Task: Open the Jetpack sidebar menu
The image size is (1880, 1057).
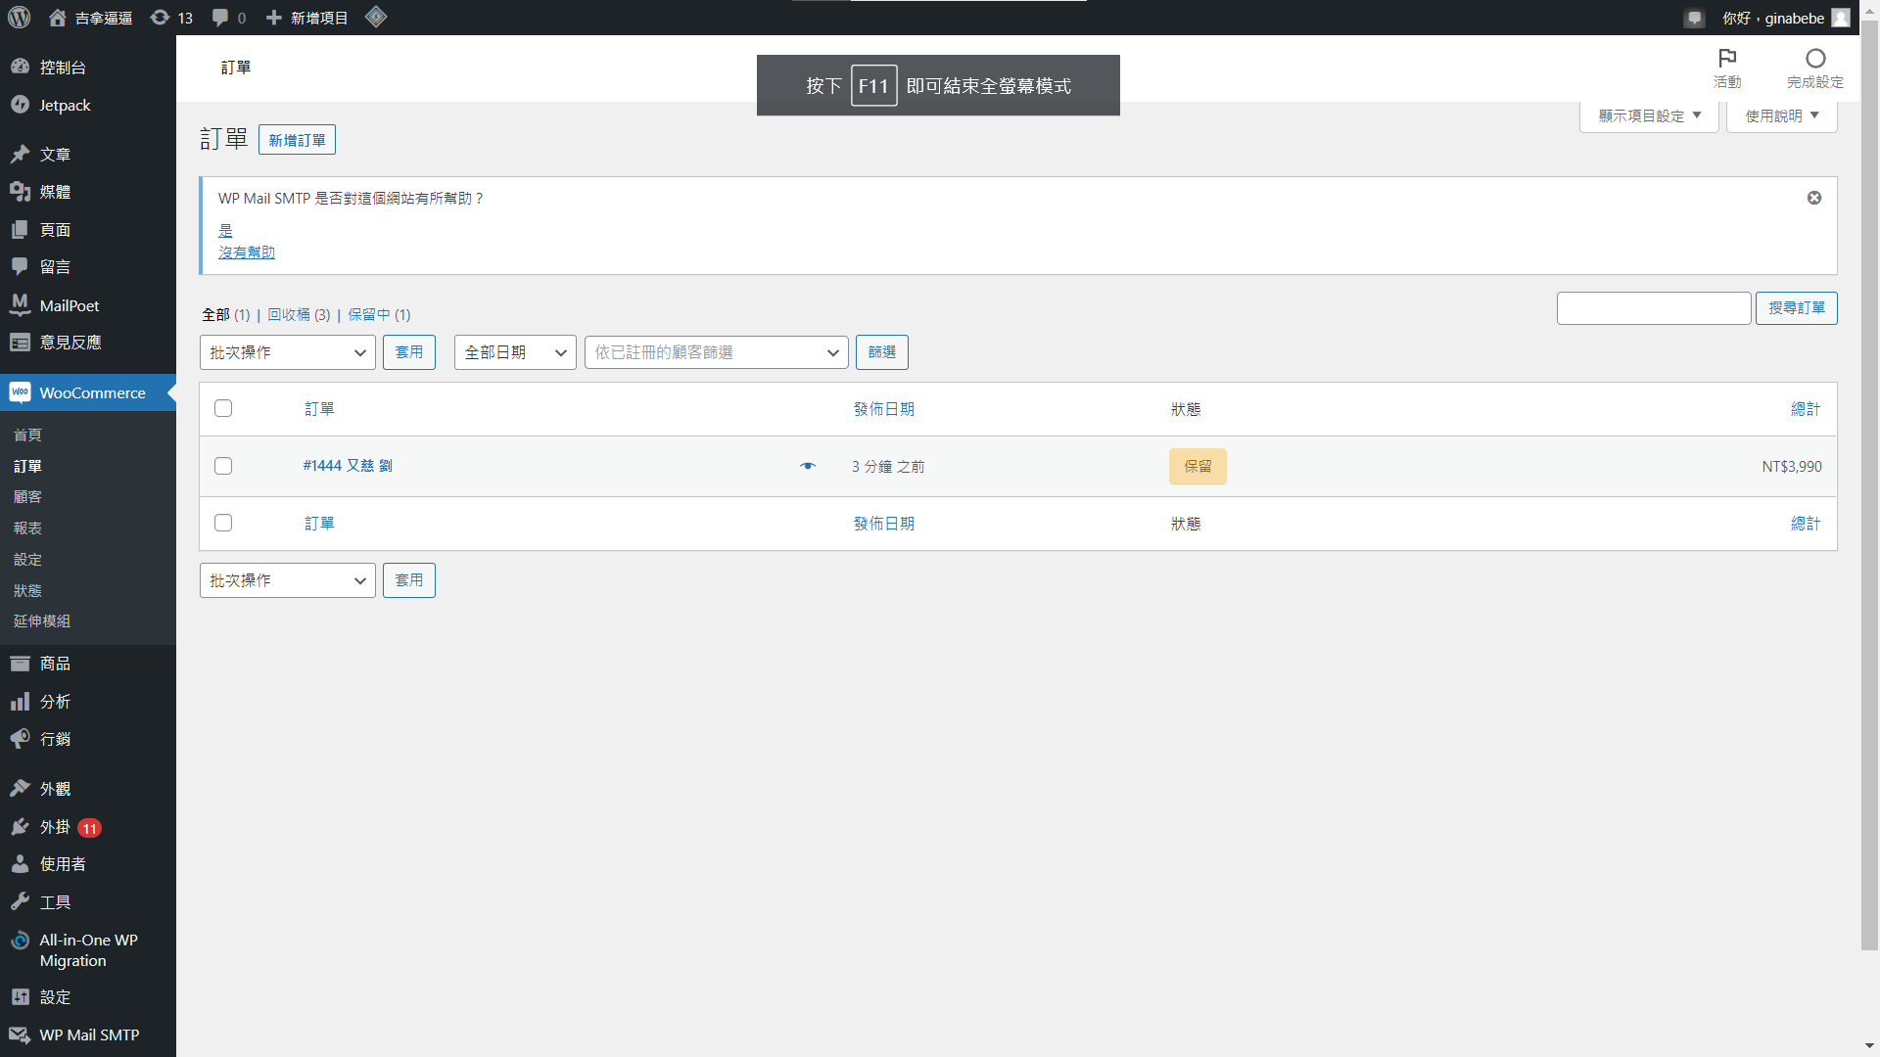Action: click(65, 106)
